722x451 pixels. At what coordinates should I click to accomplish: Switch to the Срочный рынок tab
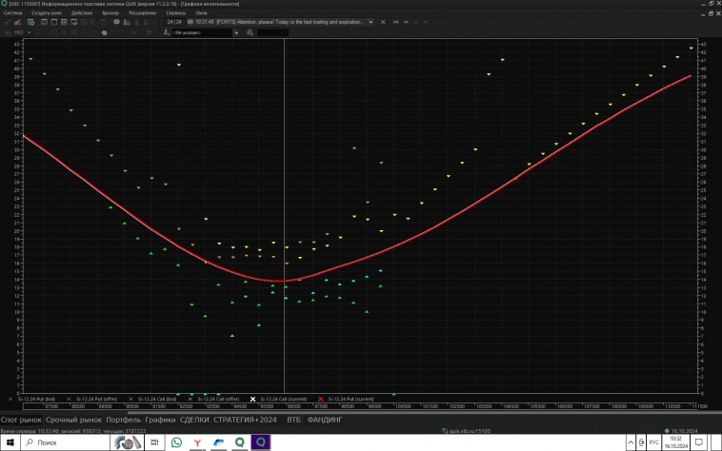(x=74, y=419)
